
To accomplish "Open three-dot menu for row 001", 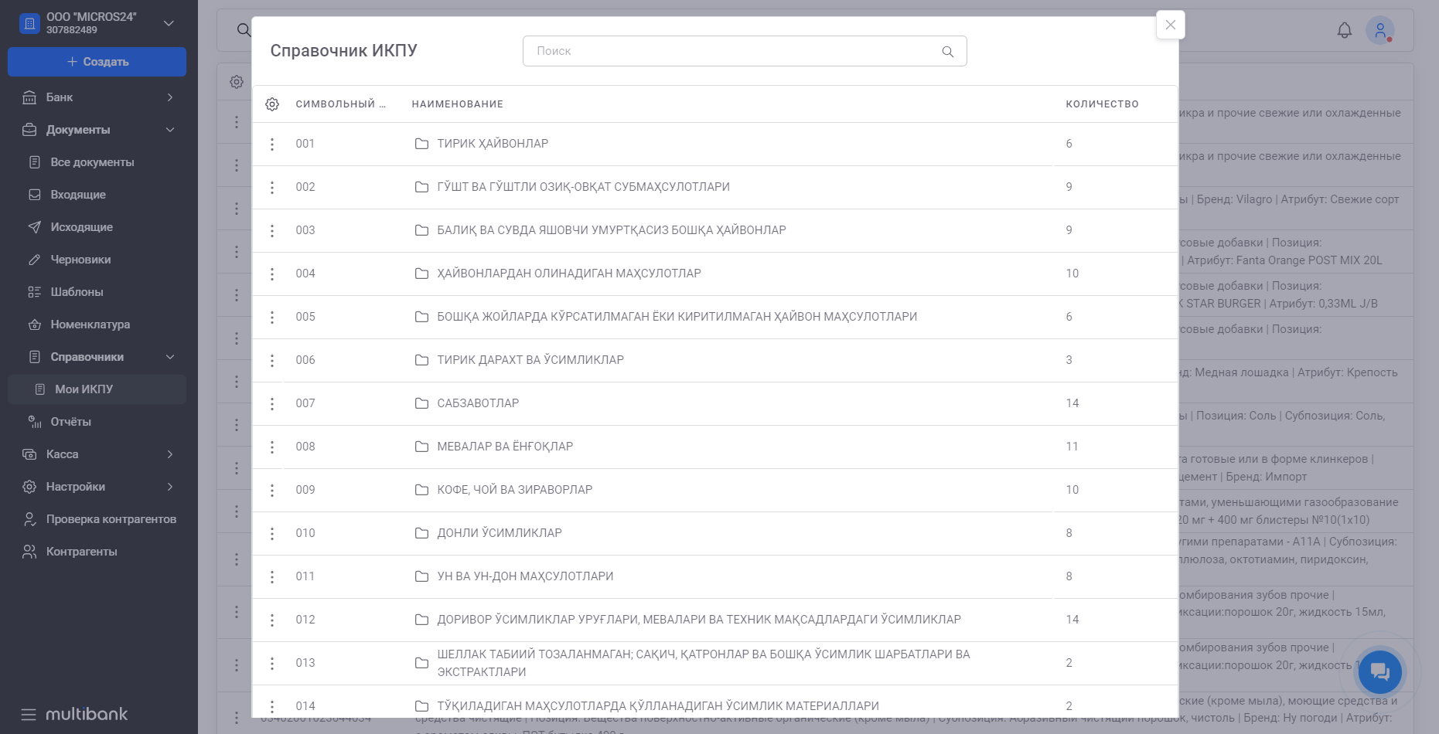I will click(272, 144).
